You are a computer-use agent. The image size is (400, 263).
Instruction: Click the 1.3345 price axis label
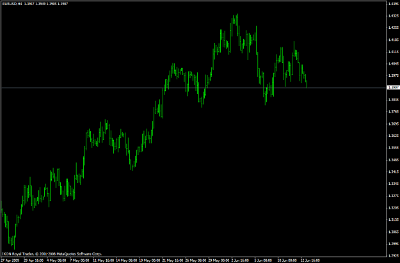click(x=394, y=184)
